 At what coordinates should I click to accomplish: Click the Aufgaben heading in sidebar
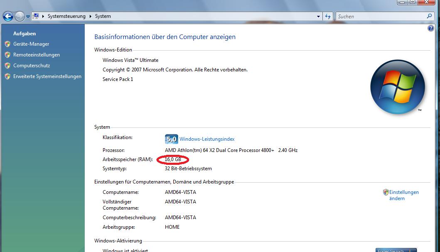(x=25, y=34)
